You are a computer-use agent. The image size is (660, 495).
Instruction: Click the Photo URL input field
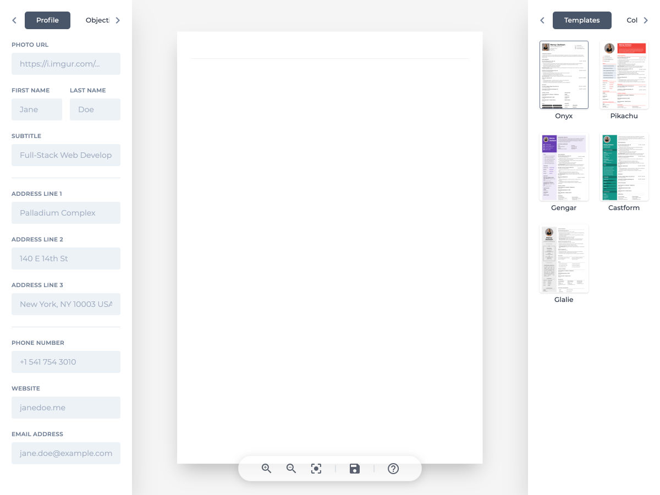click(x=66, y=64)
